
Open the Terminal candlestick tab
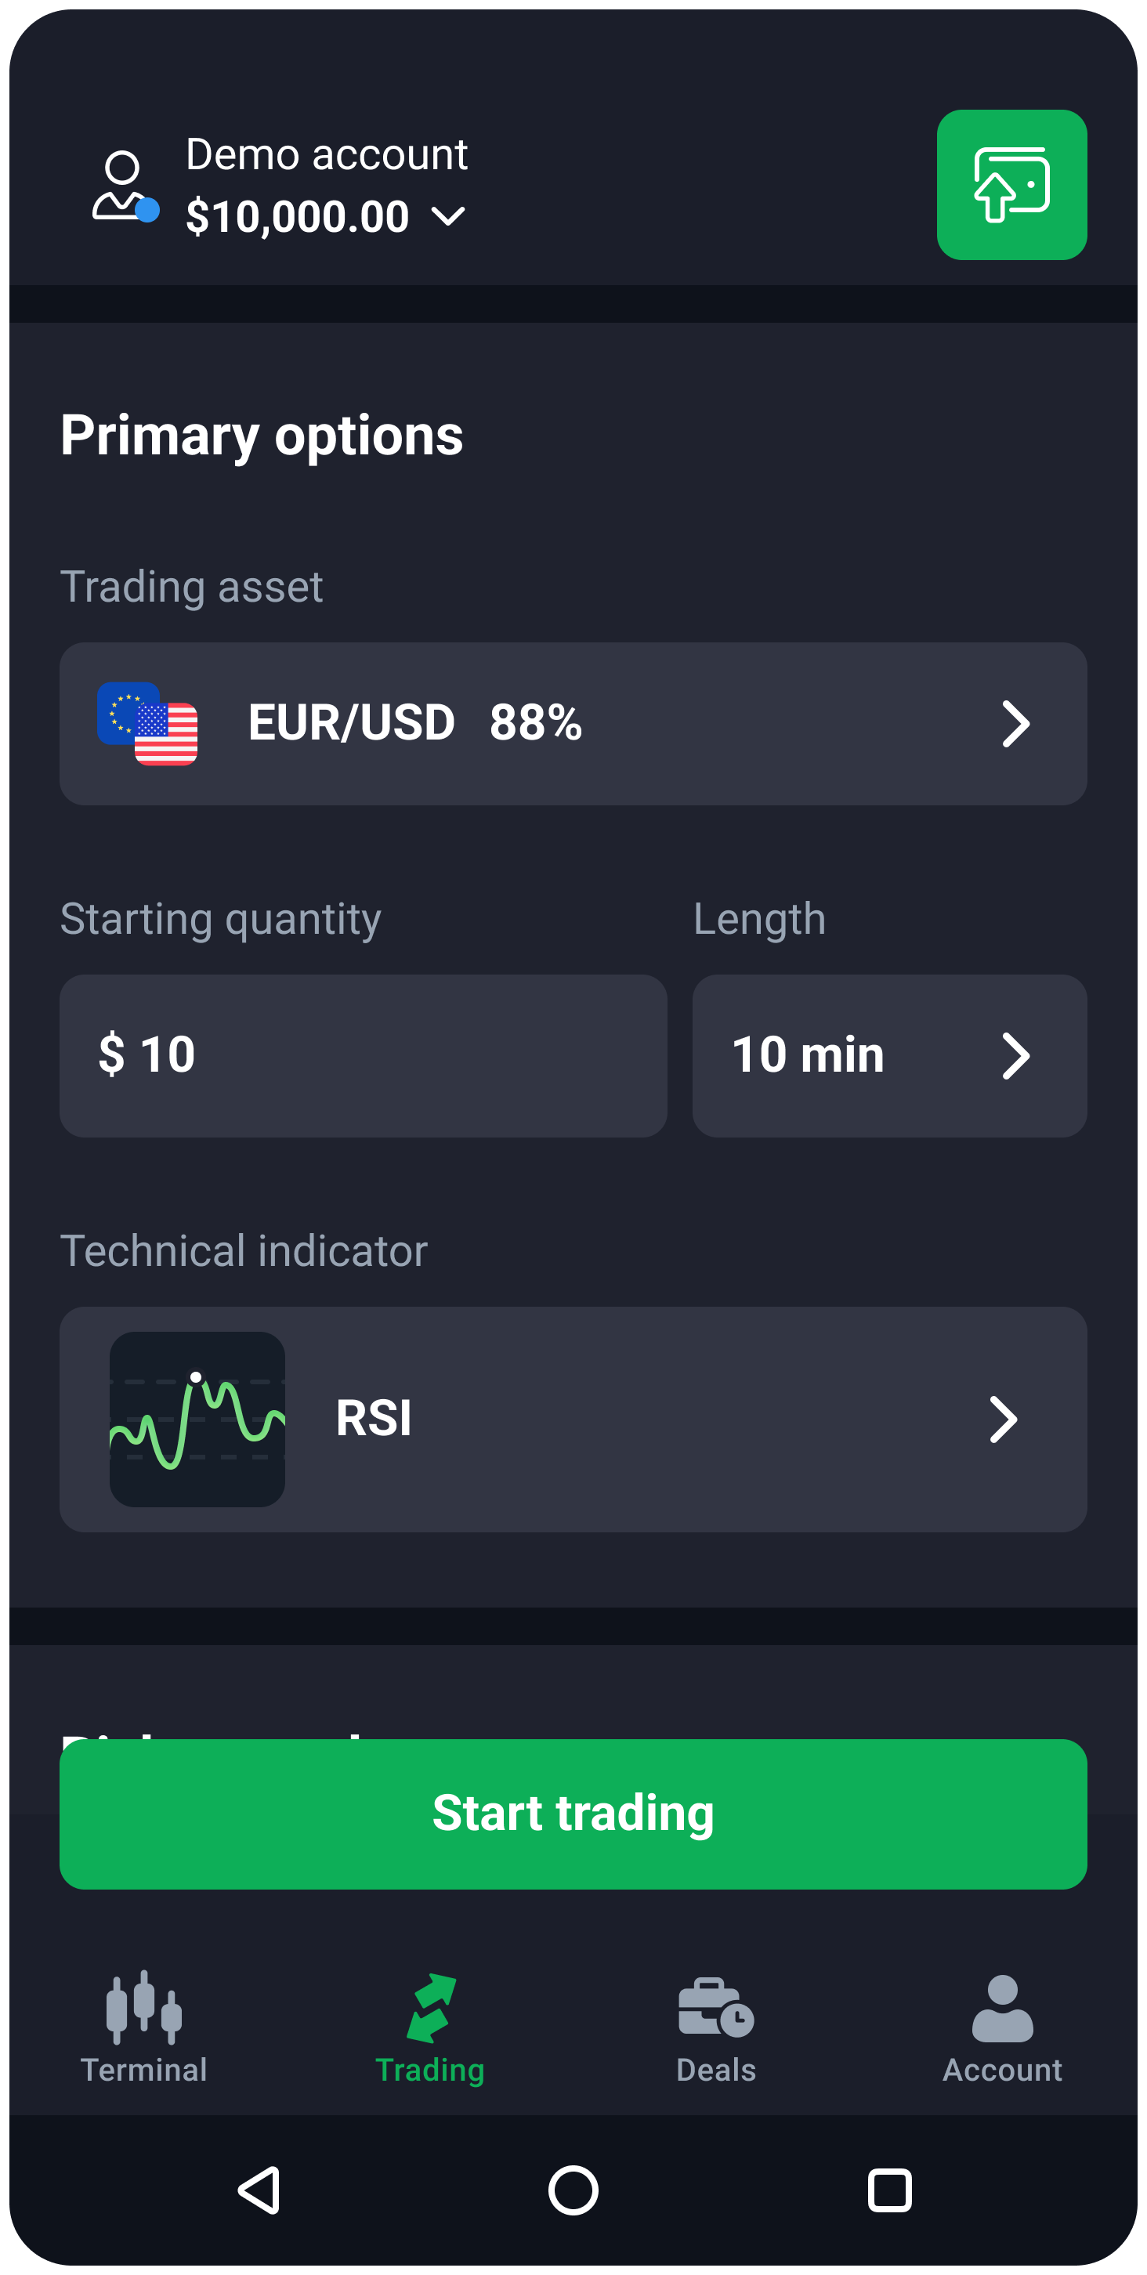pos(144,2027)
